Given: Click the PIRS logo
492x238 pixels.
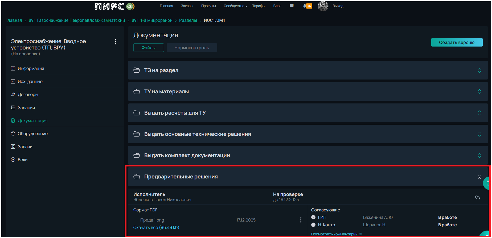Looking at the screenshot, I should pyautogui.click(x=114, y=6).
